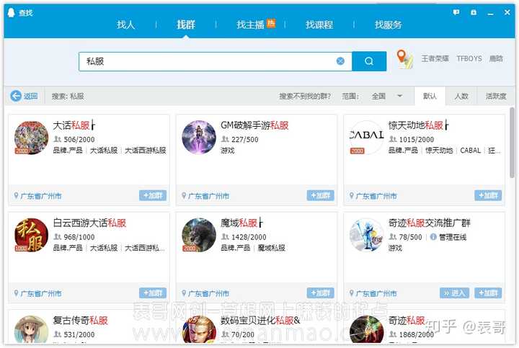Open the GM破解手游私服 group avatar
The height and width of the screenshot is (348, 519).
click(199, 138)
